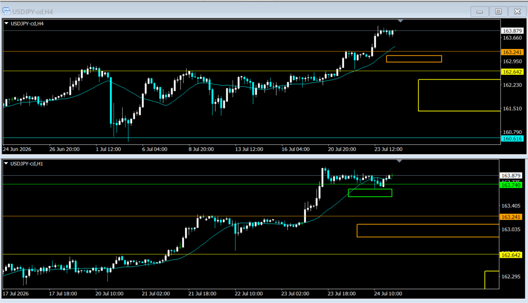The height and width of the screenshot is (303, 528).
Task: Click the 6 Jul 04:00 time label
Action: [155, 149]
